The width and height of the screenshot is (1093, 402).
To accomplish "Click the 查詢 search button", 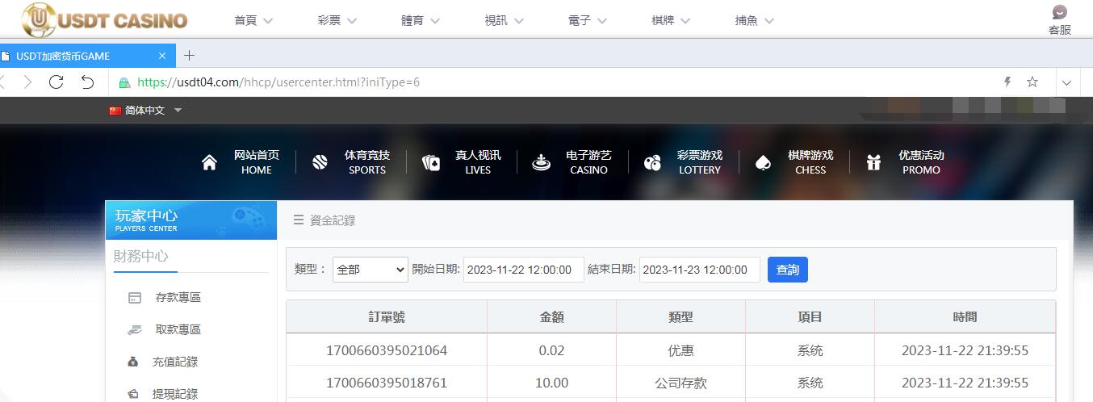I will [788, 270].
